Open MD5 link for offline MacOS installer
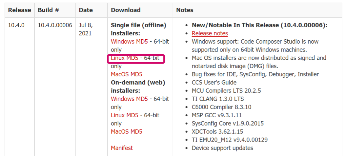Screen dimensions: 345x156 coord(136,74)
